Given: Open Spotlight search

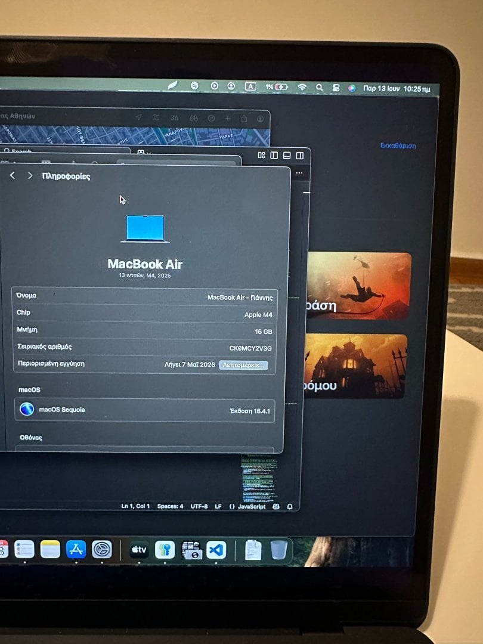Looking at the screenshot, I should tap(319, 87).
